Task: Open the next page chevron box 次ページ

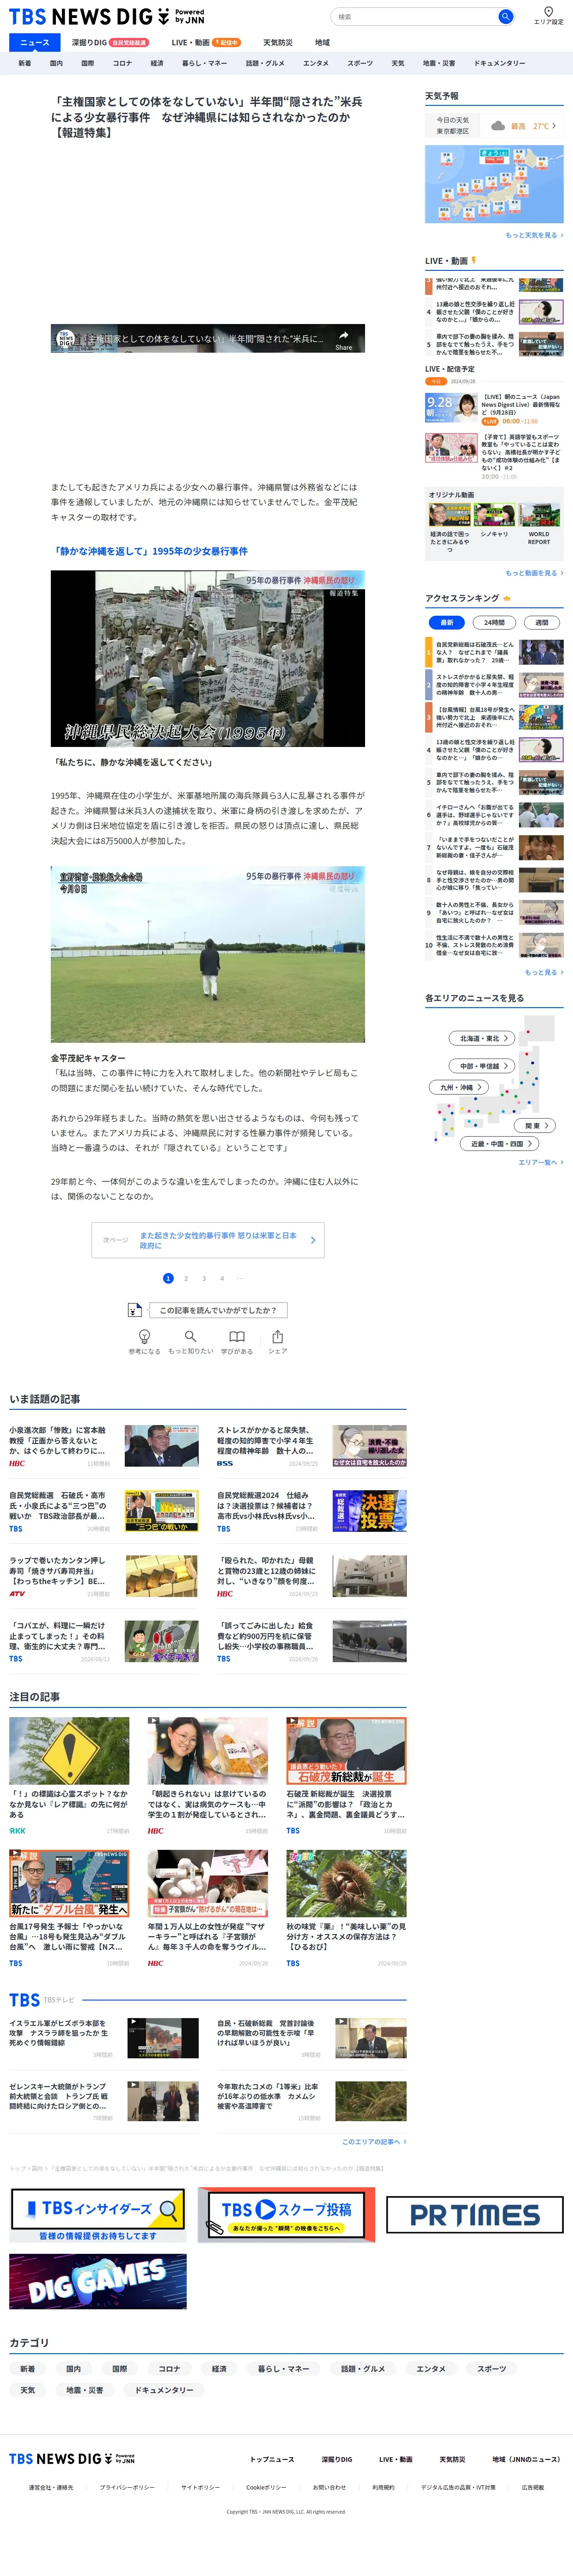Action: point(208,1240)
